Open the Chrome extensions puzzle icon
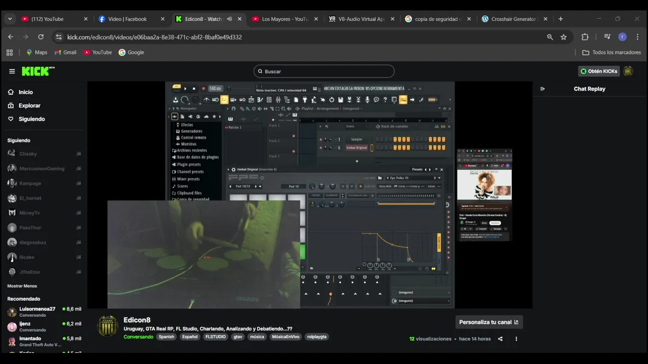This screenshot has height=364, width=648. [x=585, y=37]
